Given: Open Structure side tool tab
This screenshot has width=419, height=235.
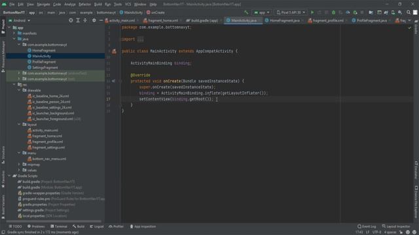Looking at the screenshot, I should 3,155.
